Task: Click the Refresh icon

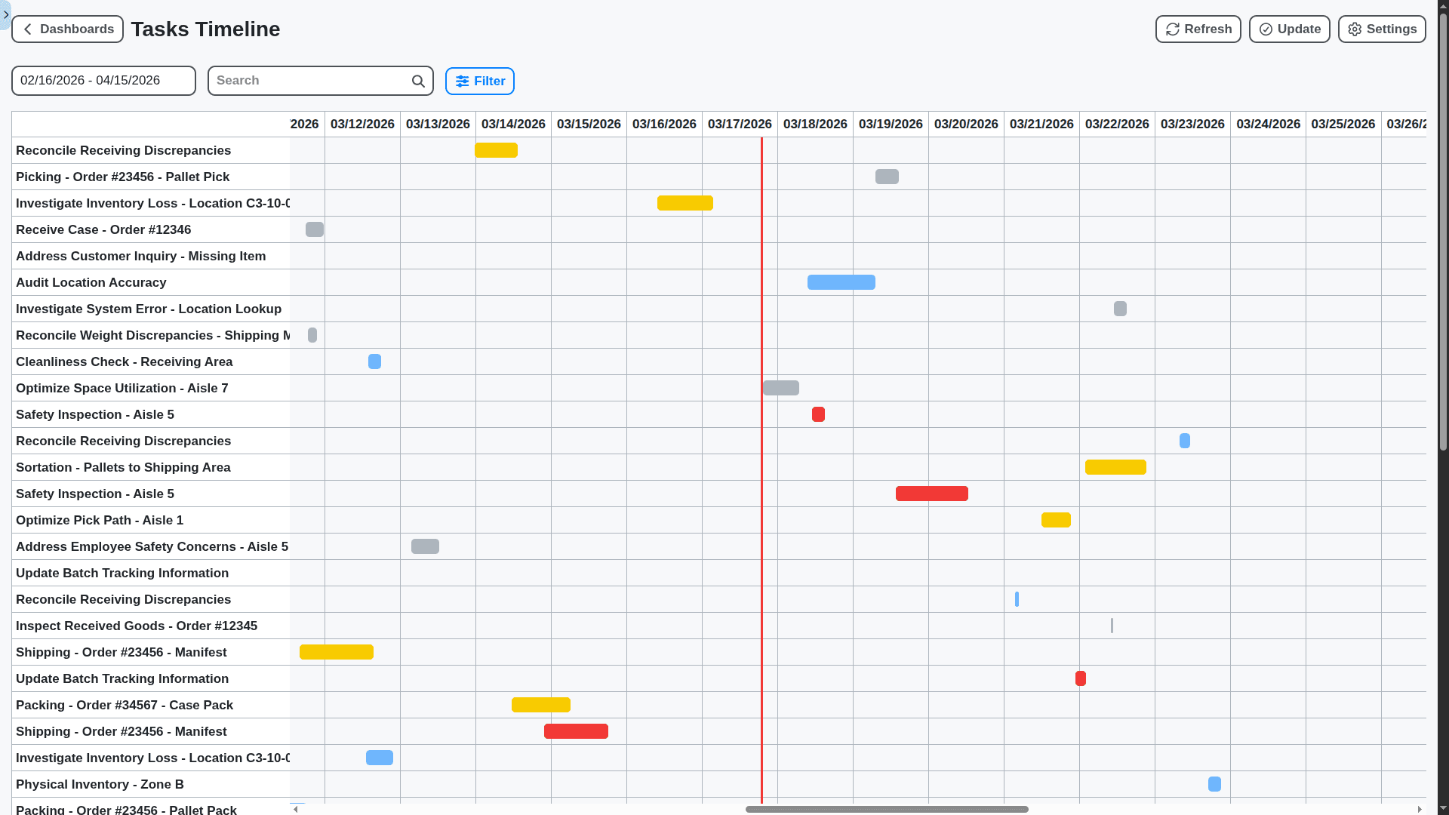Action: pos(1174,29)
